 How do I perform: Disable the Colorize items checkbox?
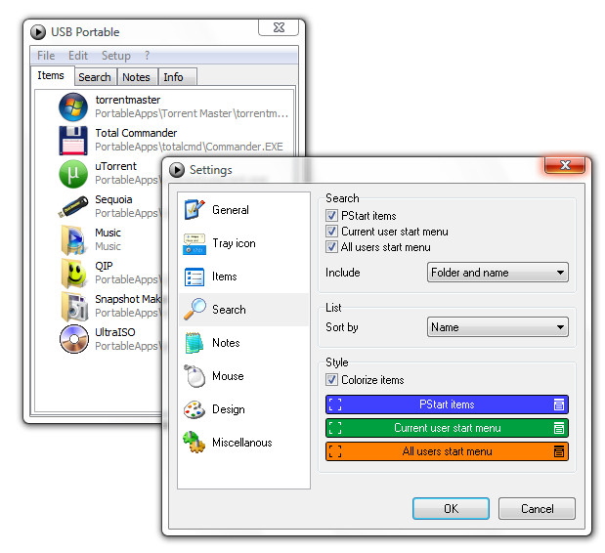[331, 379]
